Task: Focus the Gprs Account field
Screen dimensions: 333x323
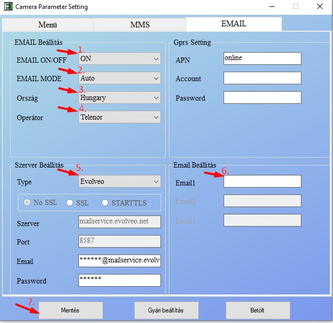Action: click(262, 79)
